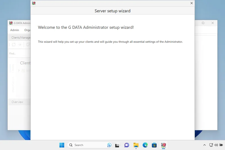Viewport: 225px width, 150px height.
Task: Click the network icon in system tray
Action: (x=211, y=145)
